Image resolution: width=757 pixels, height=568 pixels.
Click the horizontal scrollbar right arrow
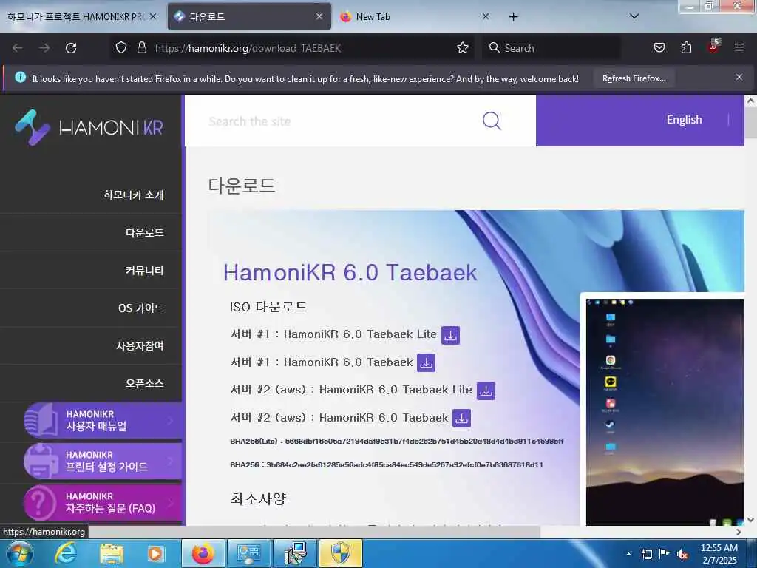[x=739, y=532]
